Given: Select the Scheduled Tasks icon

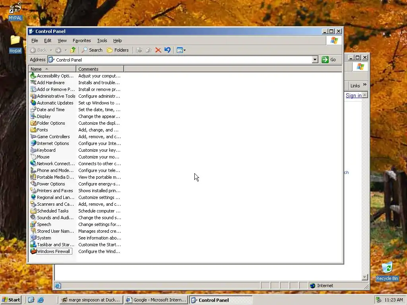Looking at the screenshot, I should click(33, 210).
